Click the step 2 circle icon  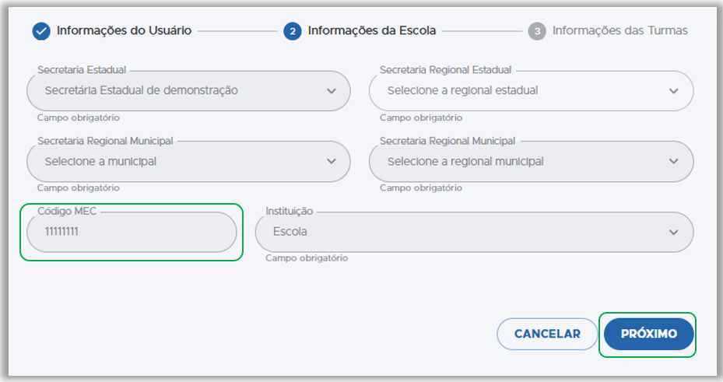tap(293, 31)
